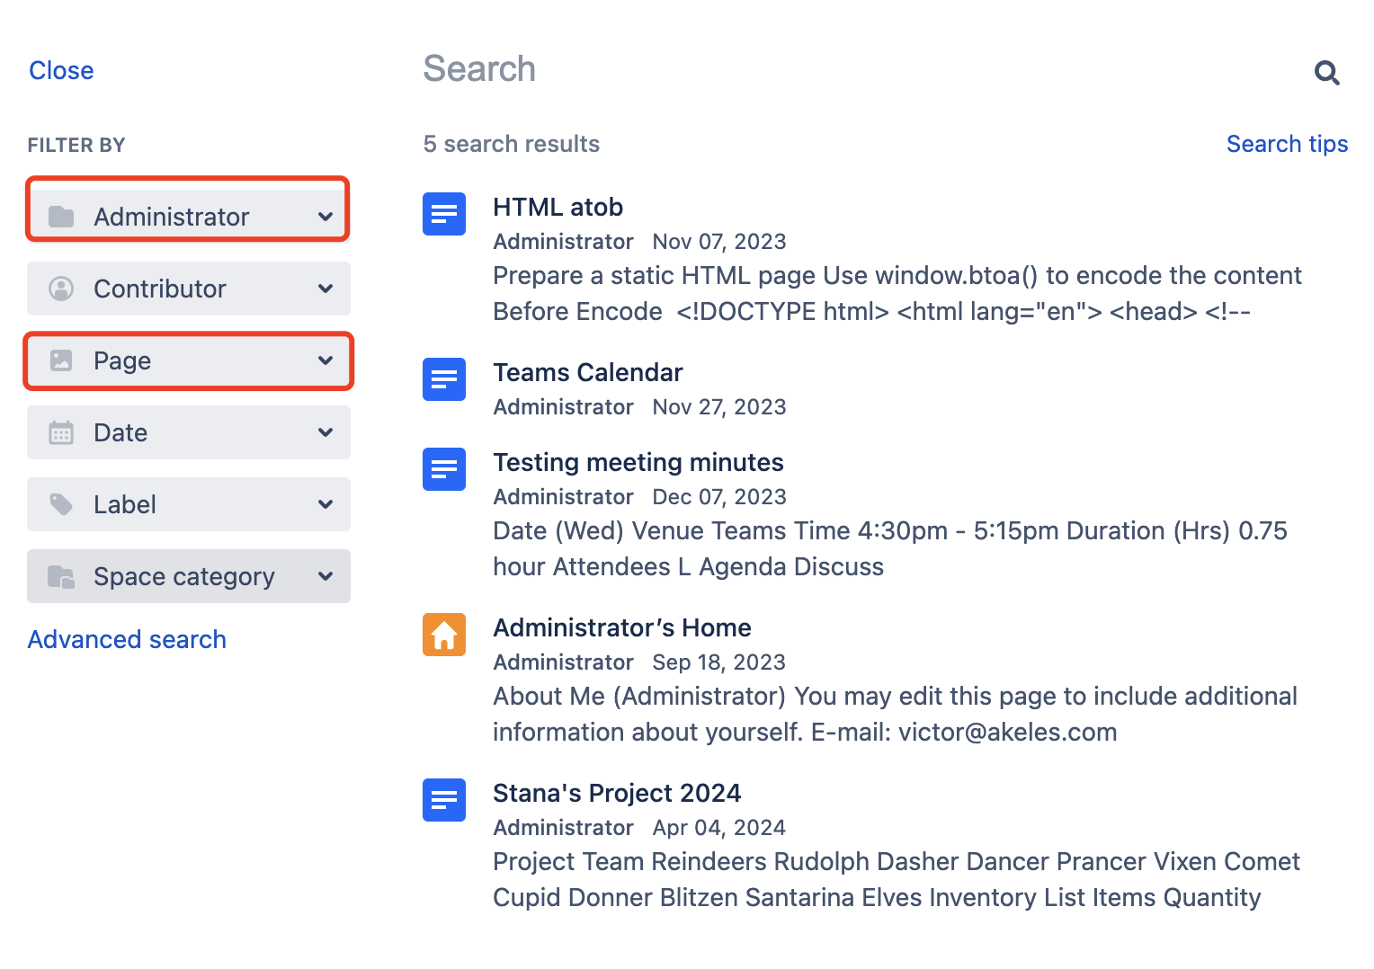
Task: Click the orange home icon for Administrator's Home
Action: pyautogui.click(x=444, y=635)
